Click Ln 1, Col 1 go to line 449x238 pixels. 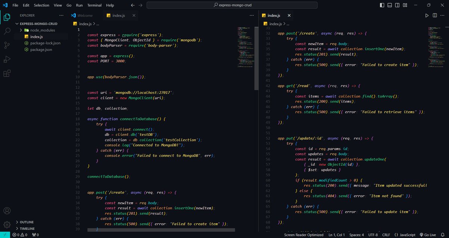coord(337,235)
